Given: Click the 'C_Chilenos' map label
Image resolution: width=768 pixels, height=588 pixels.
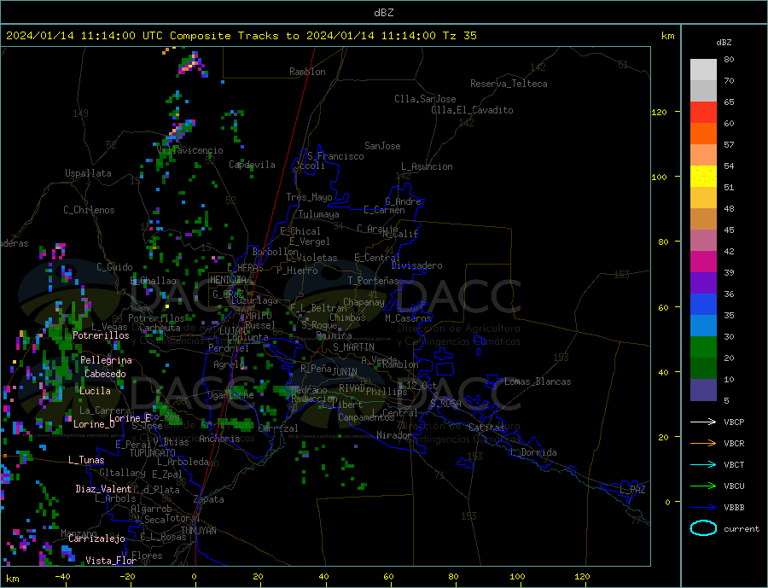Looking at the screenshot, I should point(89,210).
